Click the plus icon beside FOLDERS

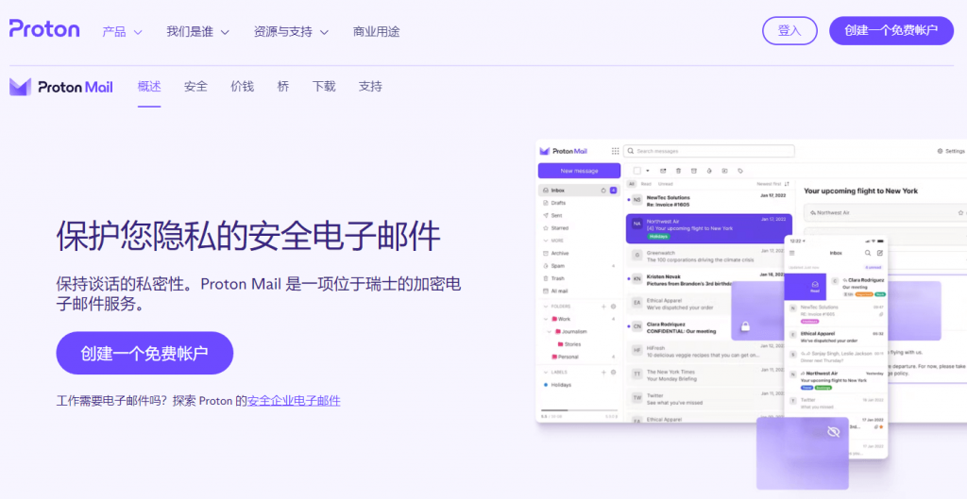pyautogui.click(x=603, y=307)
